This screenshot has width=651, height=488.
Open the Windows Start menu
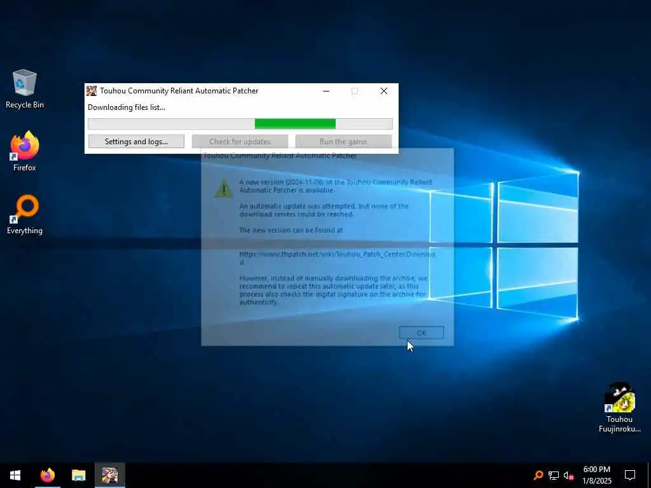(15, 475)
